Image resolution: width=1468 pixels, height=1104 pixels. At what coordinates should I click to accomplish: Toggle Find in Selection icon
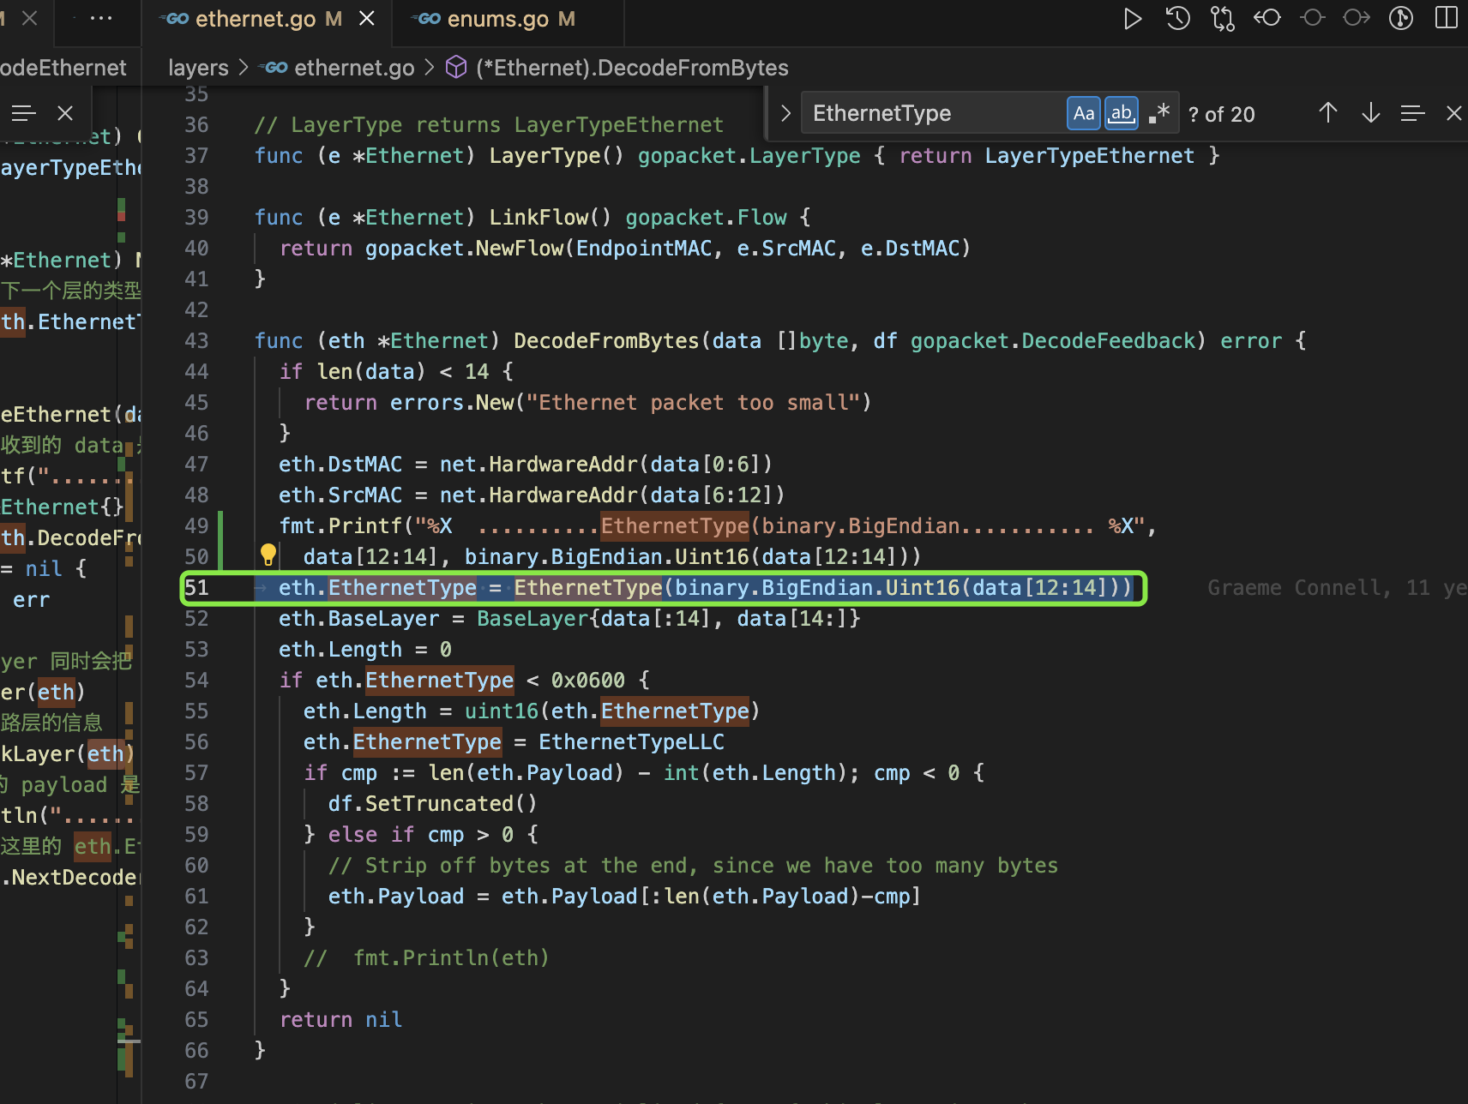pyautogui.click(x=1412, y=113)
